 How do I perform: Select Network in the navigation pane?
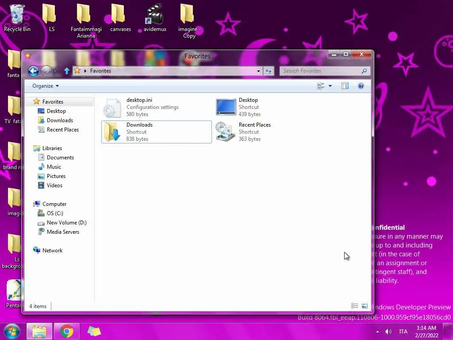tap(52, 251)
